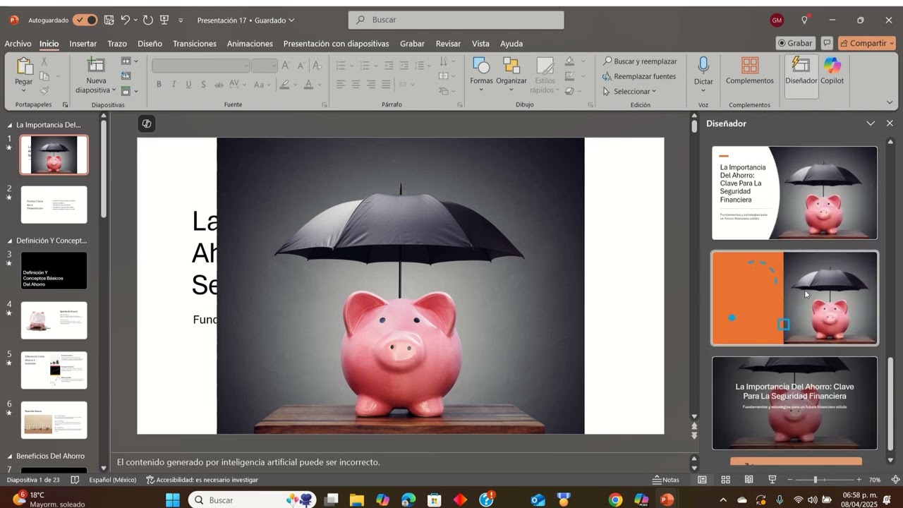Open the comments icon next to Grabar

point(827,43)
